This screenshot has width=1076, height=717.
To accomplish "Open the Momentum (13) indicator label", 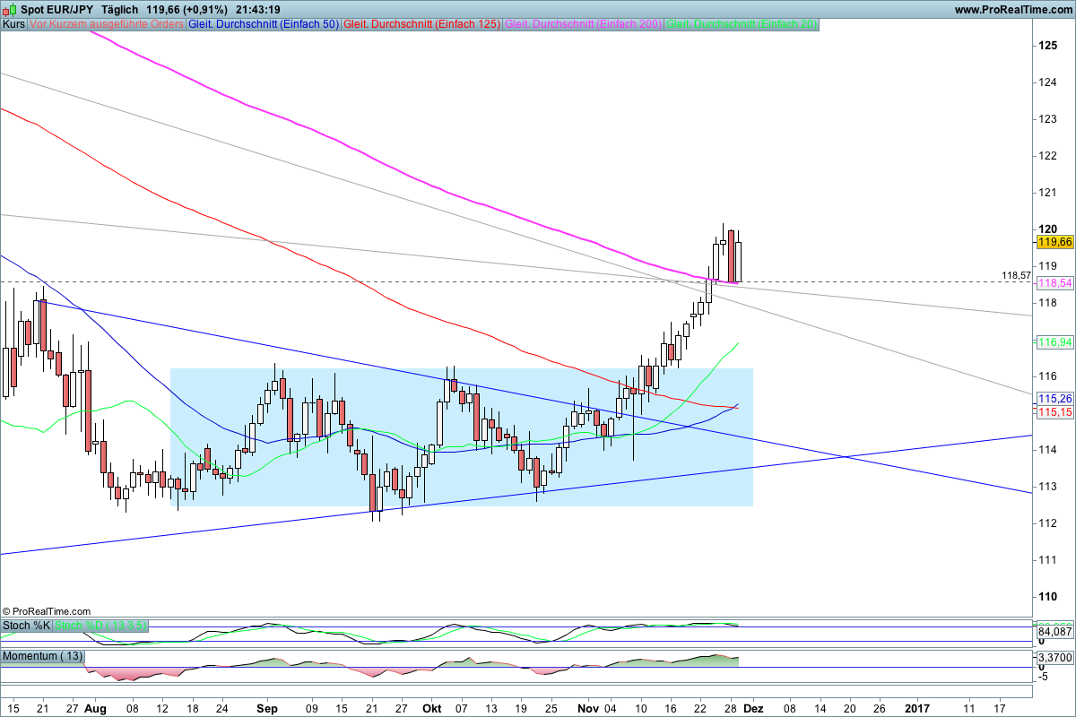I will 43,657.
